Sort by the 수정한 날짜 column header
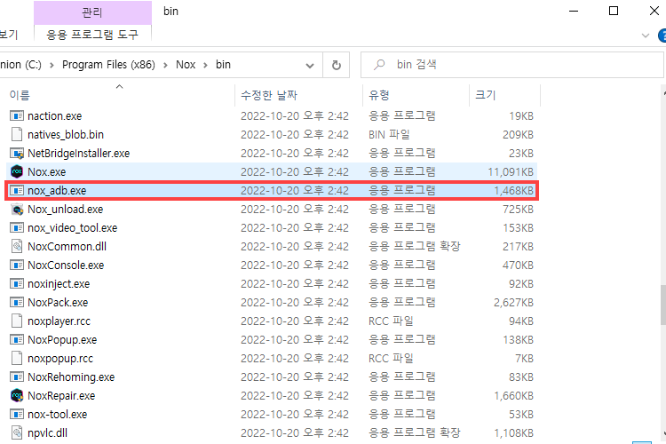666x444 pixels. click(299, 95)
